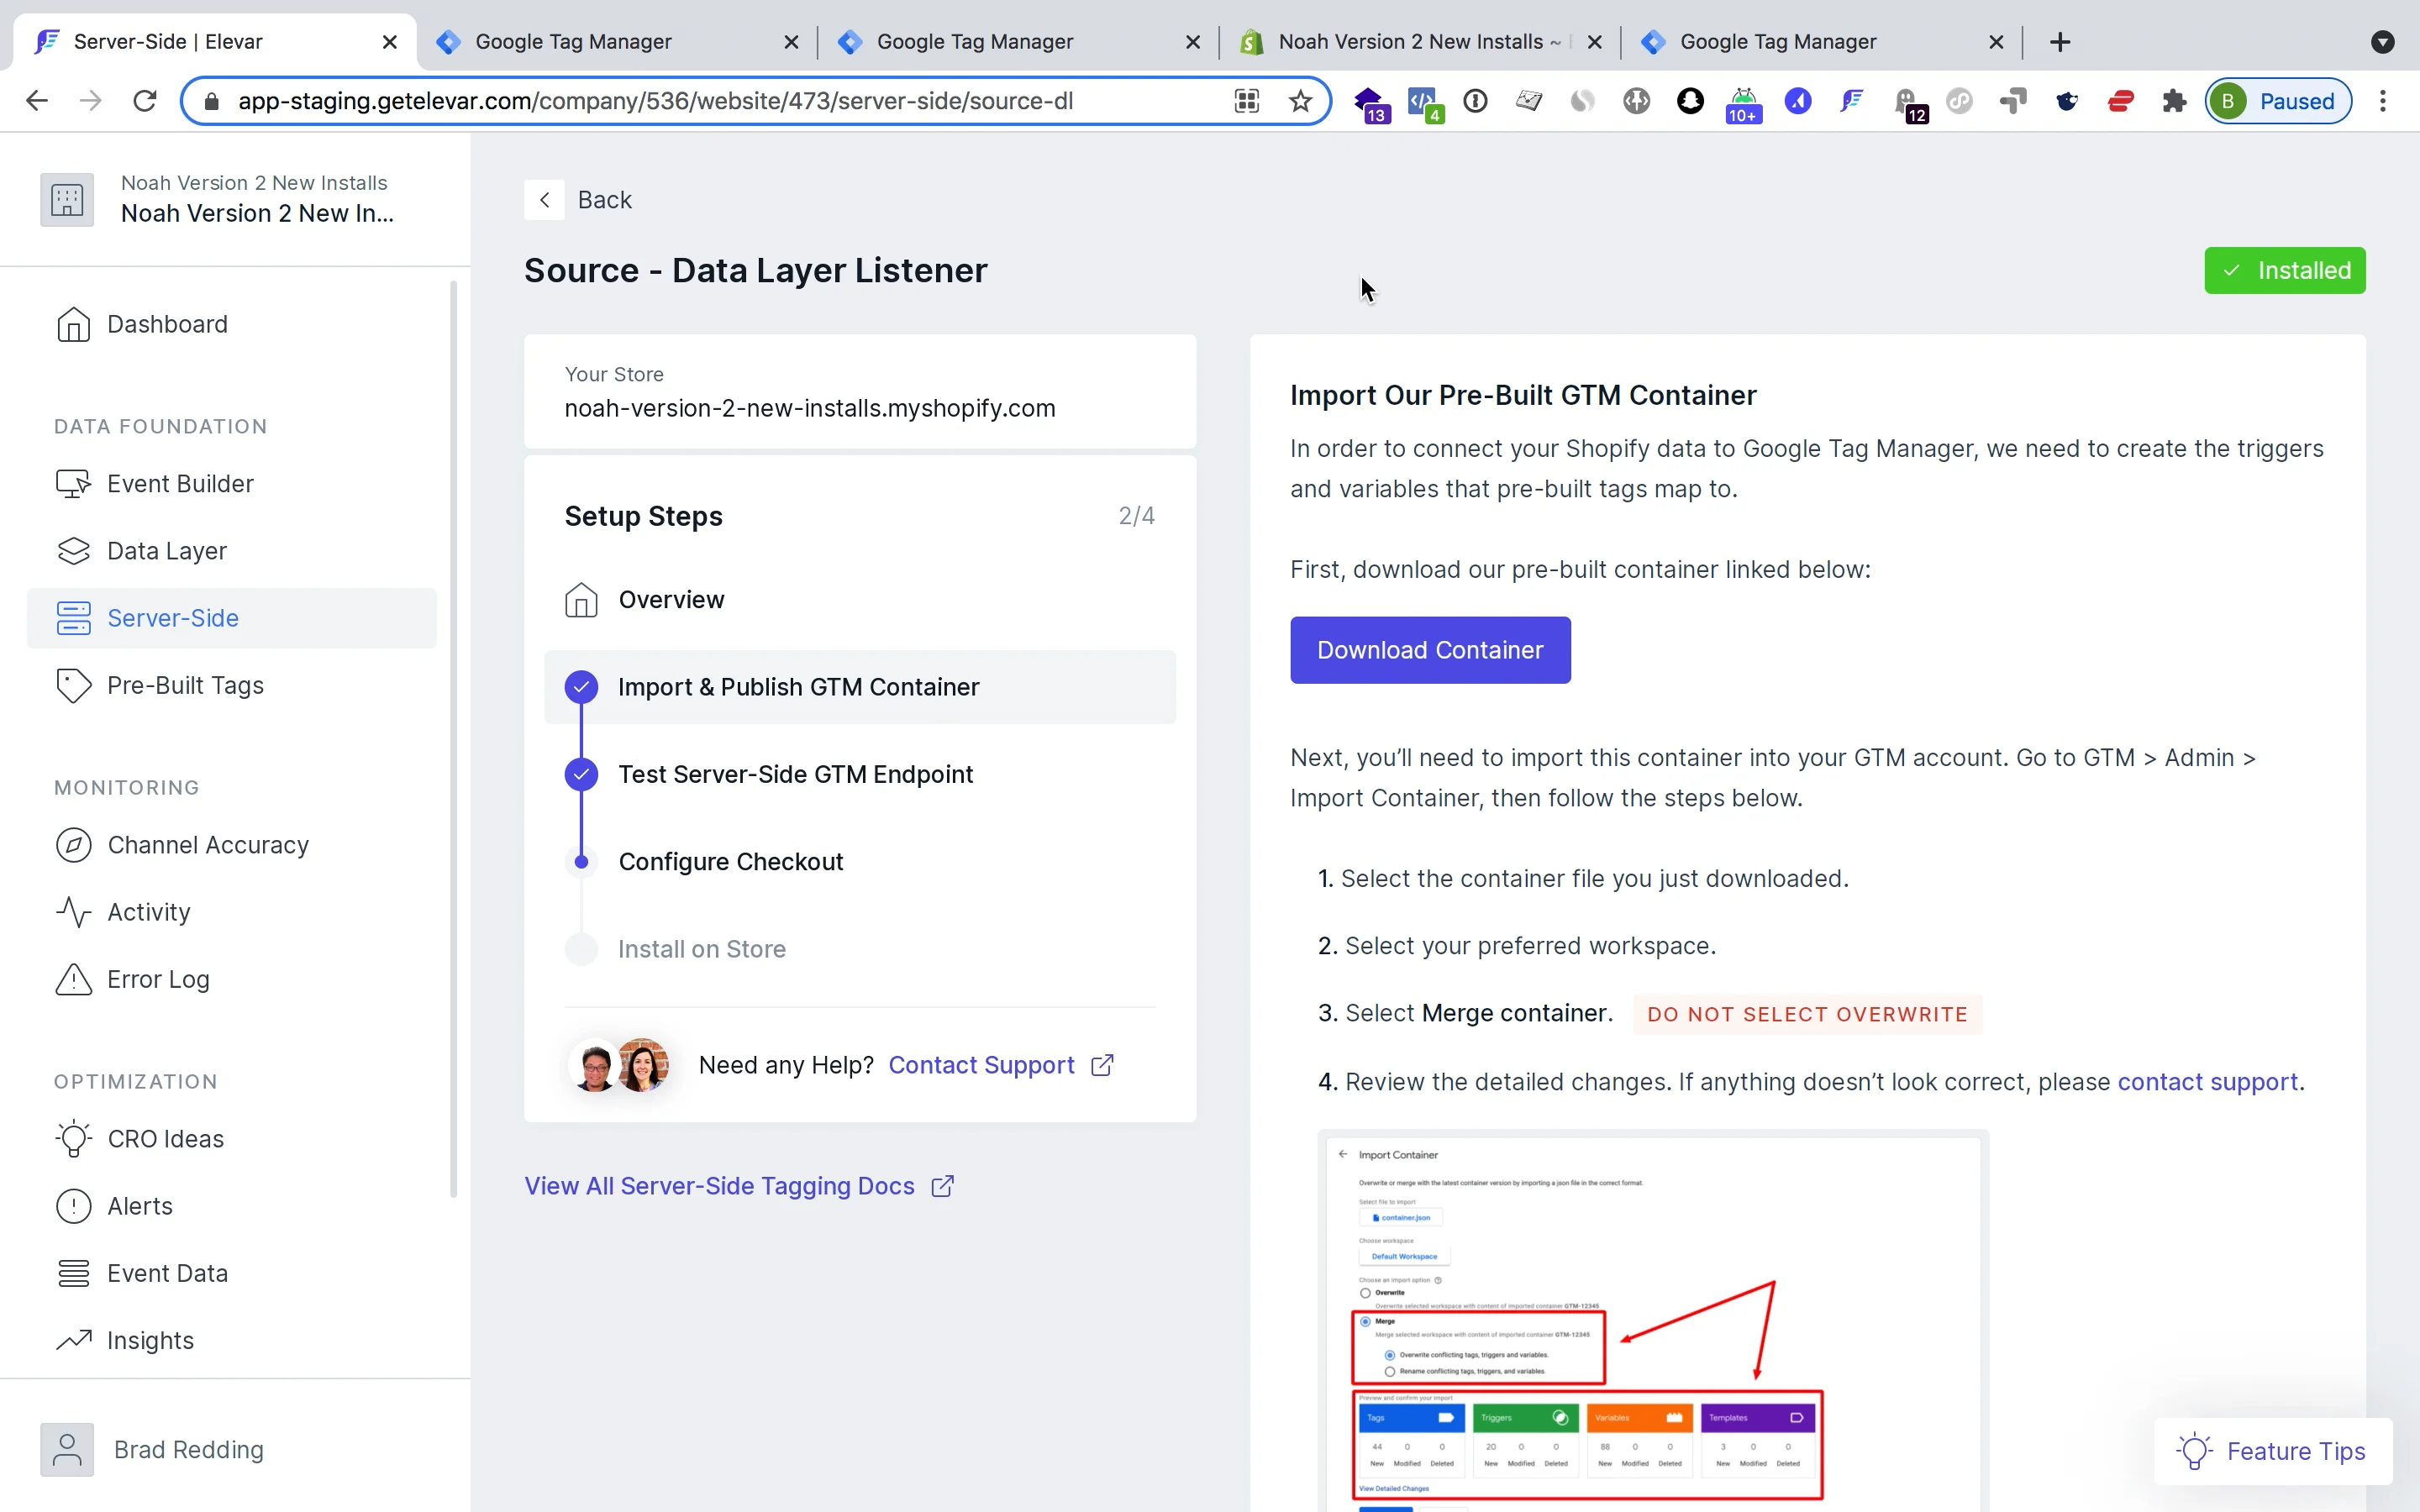View the Activity page

(123, 912)
